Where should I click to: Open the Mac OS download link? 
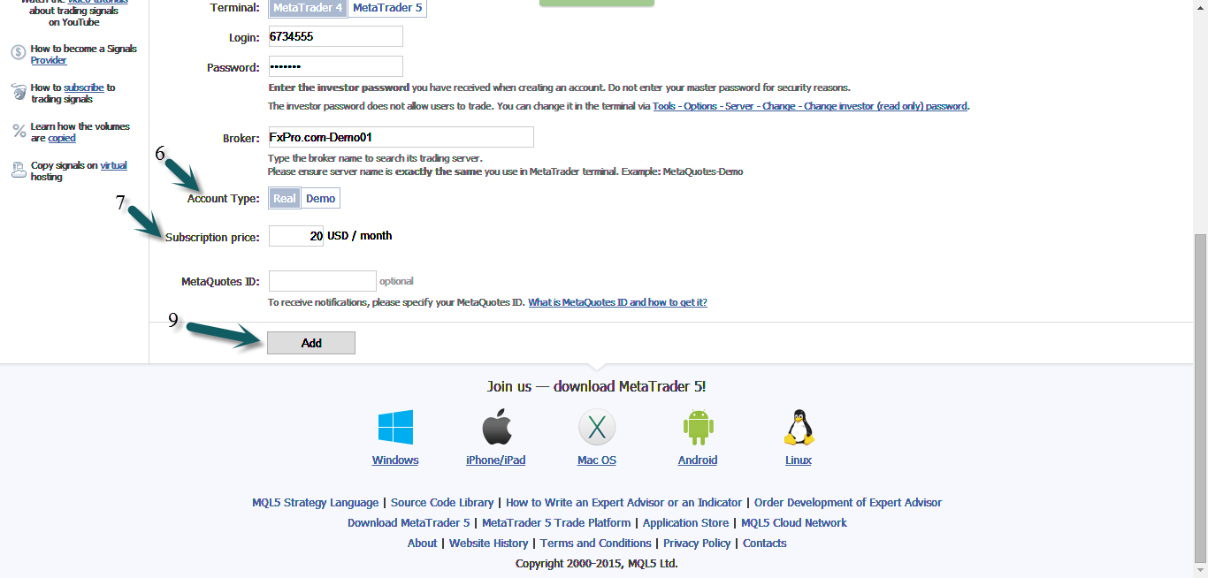click(597, 460)
